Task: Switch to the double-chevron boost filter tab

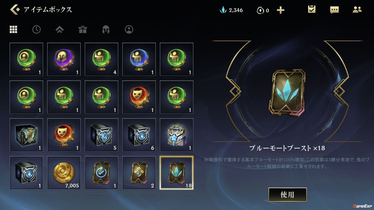Action: 59,29
